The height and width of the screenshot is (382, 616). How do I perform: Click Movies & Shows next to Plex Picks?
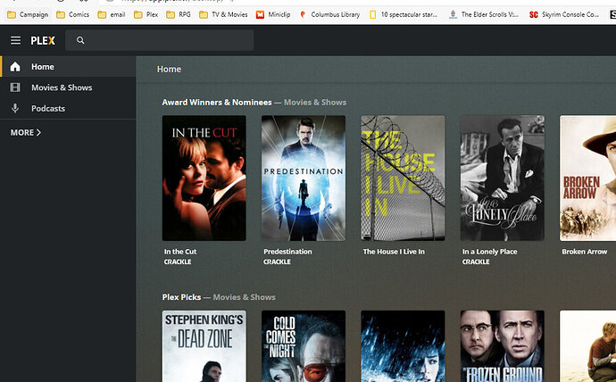click(x=244, y=297)
